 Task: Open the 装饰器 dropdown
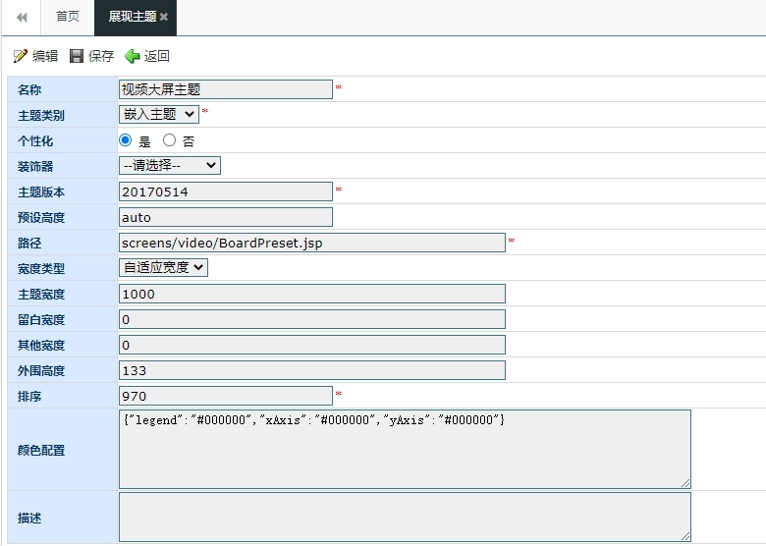(x=170, y=165)
